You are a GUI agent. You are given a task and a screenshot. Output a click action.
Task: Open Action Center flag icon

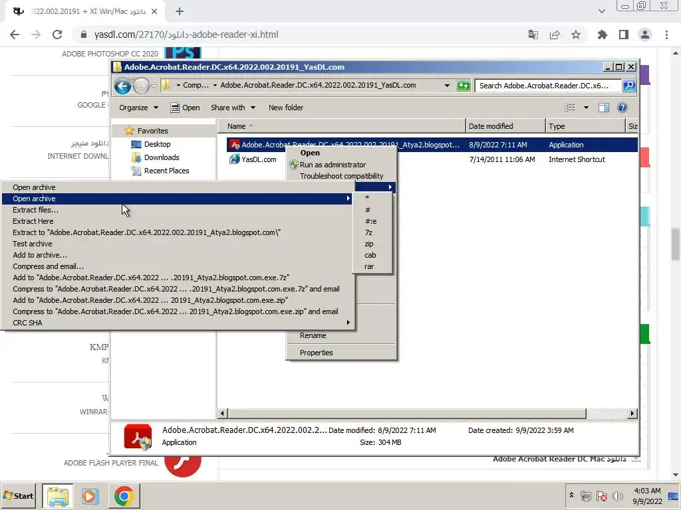(601, 495)
